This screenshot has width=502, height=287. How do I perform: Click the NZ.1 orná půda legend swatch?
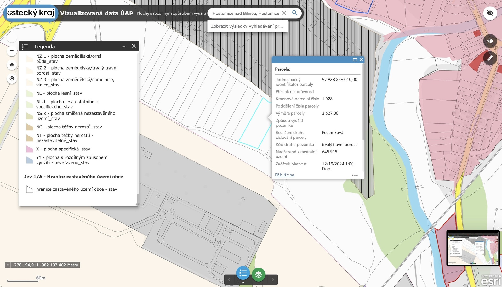30,59
